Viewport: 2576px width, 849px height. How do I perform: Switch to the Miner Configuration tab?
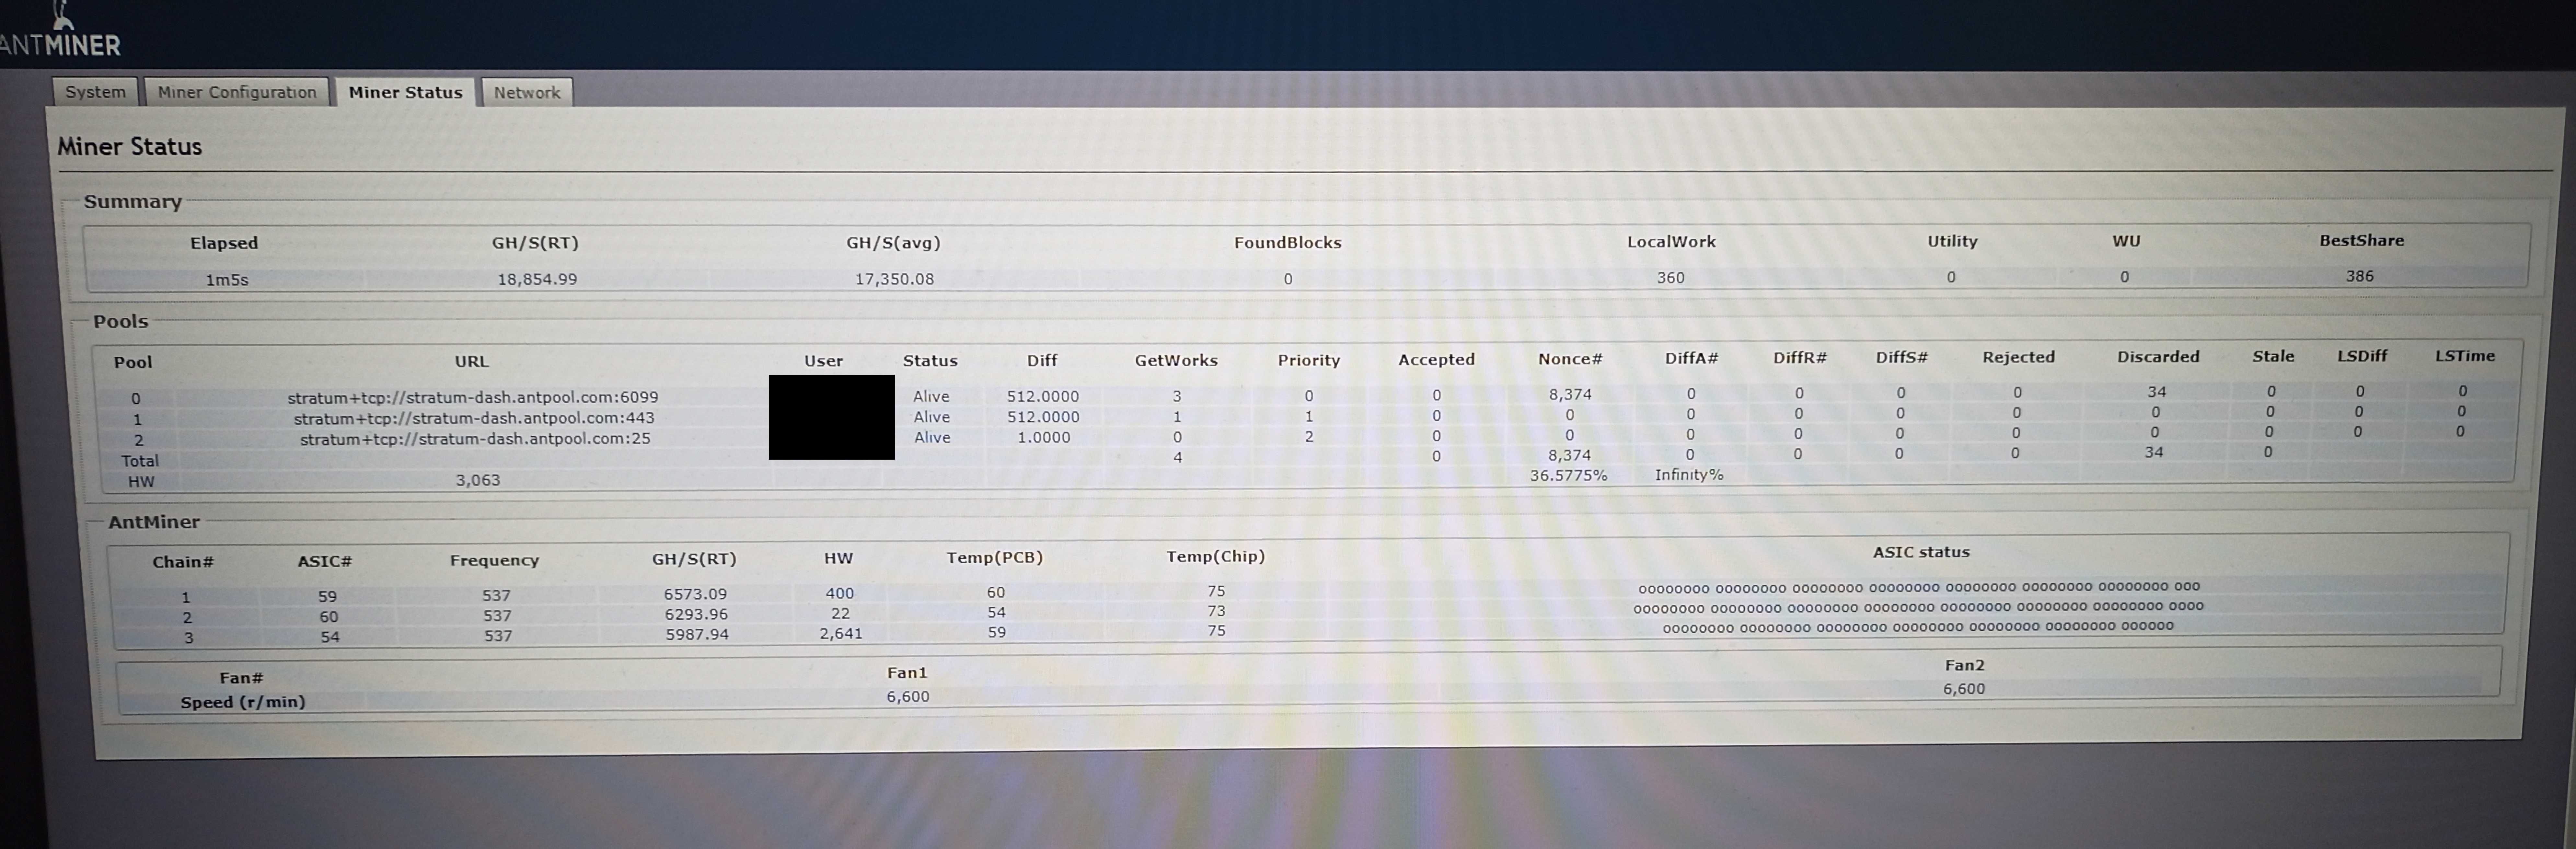237,92
